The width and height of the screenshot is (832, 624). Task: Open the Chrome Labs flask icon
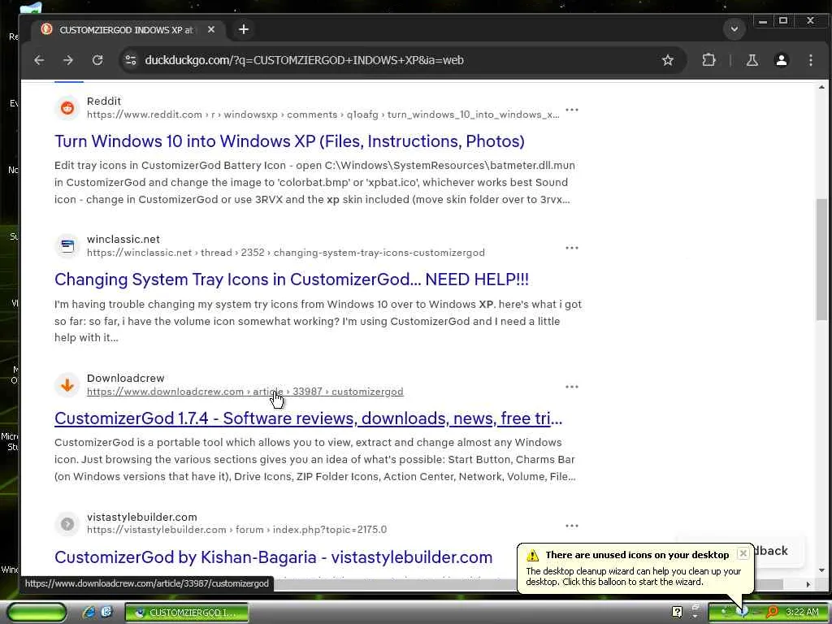click(752, 60)
